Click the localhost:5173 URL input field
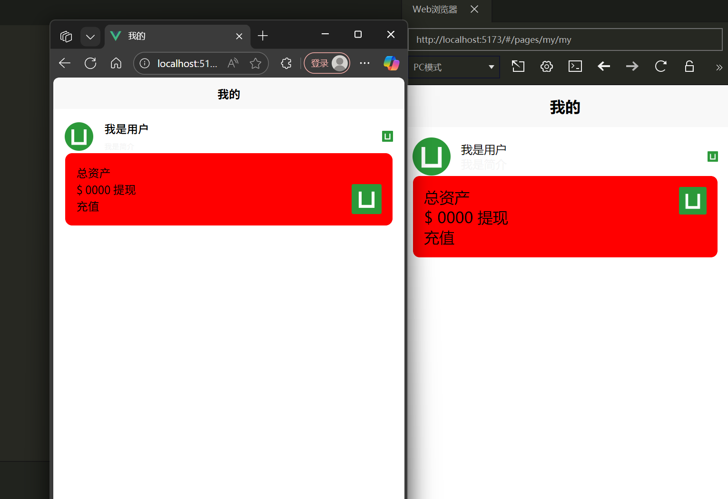 [564, 40]
